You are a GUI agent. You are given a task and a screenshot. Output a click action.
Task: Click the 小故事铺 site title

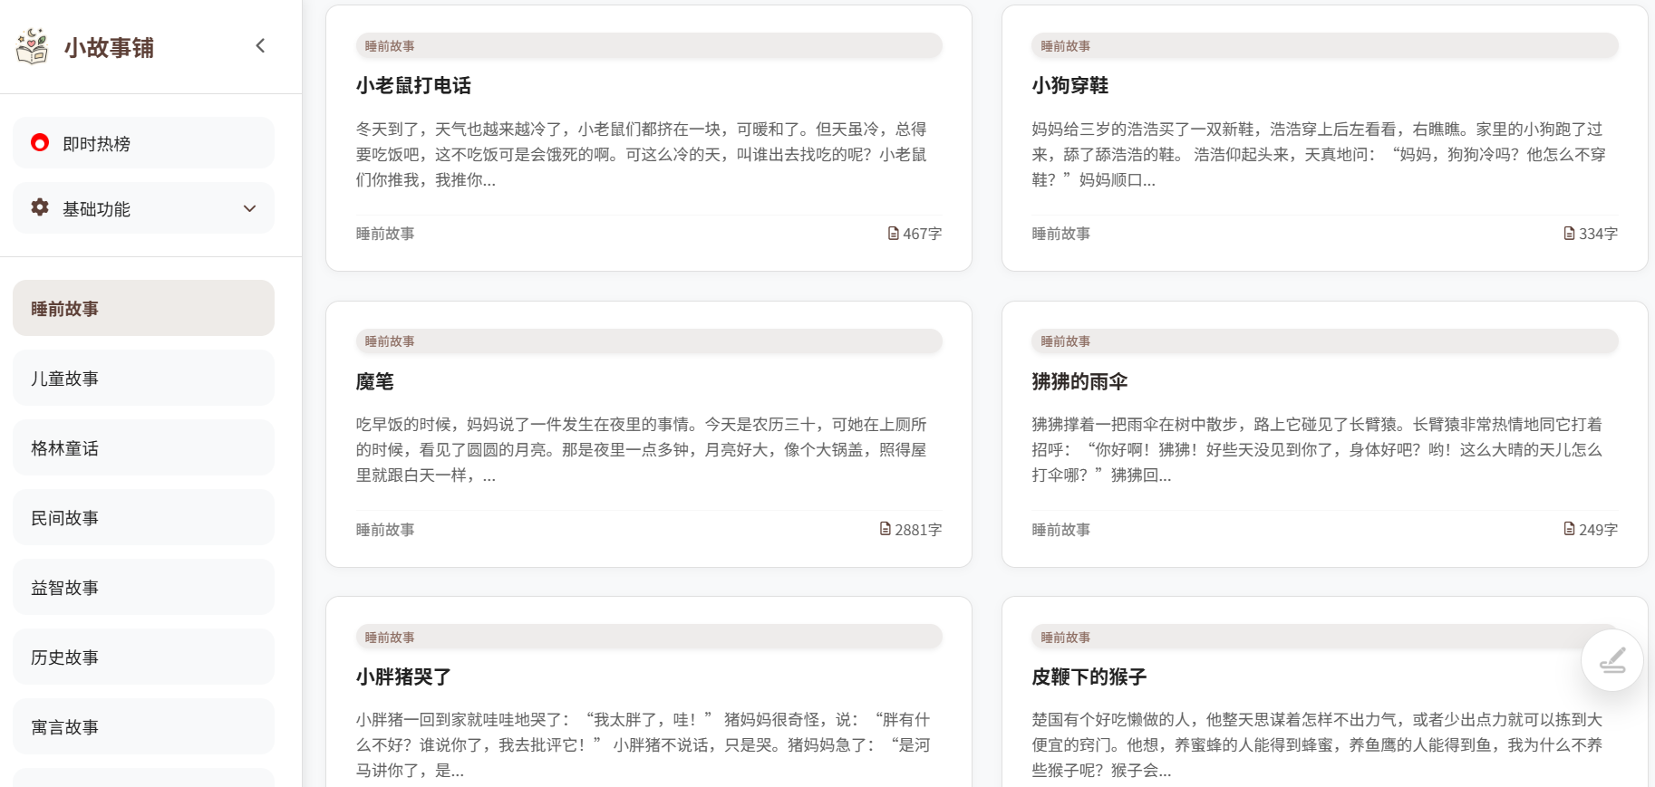click(109, 47)
